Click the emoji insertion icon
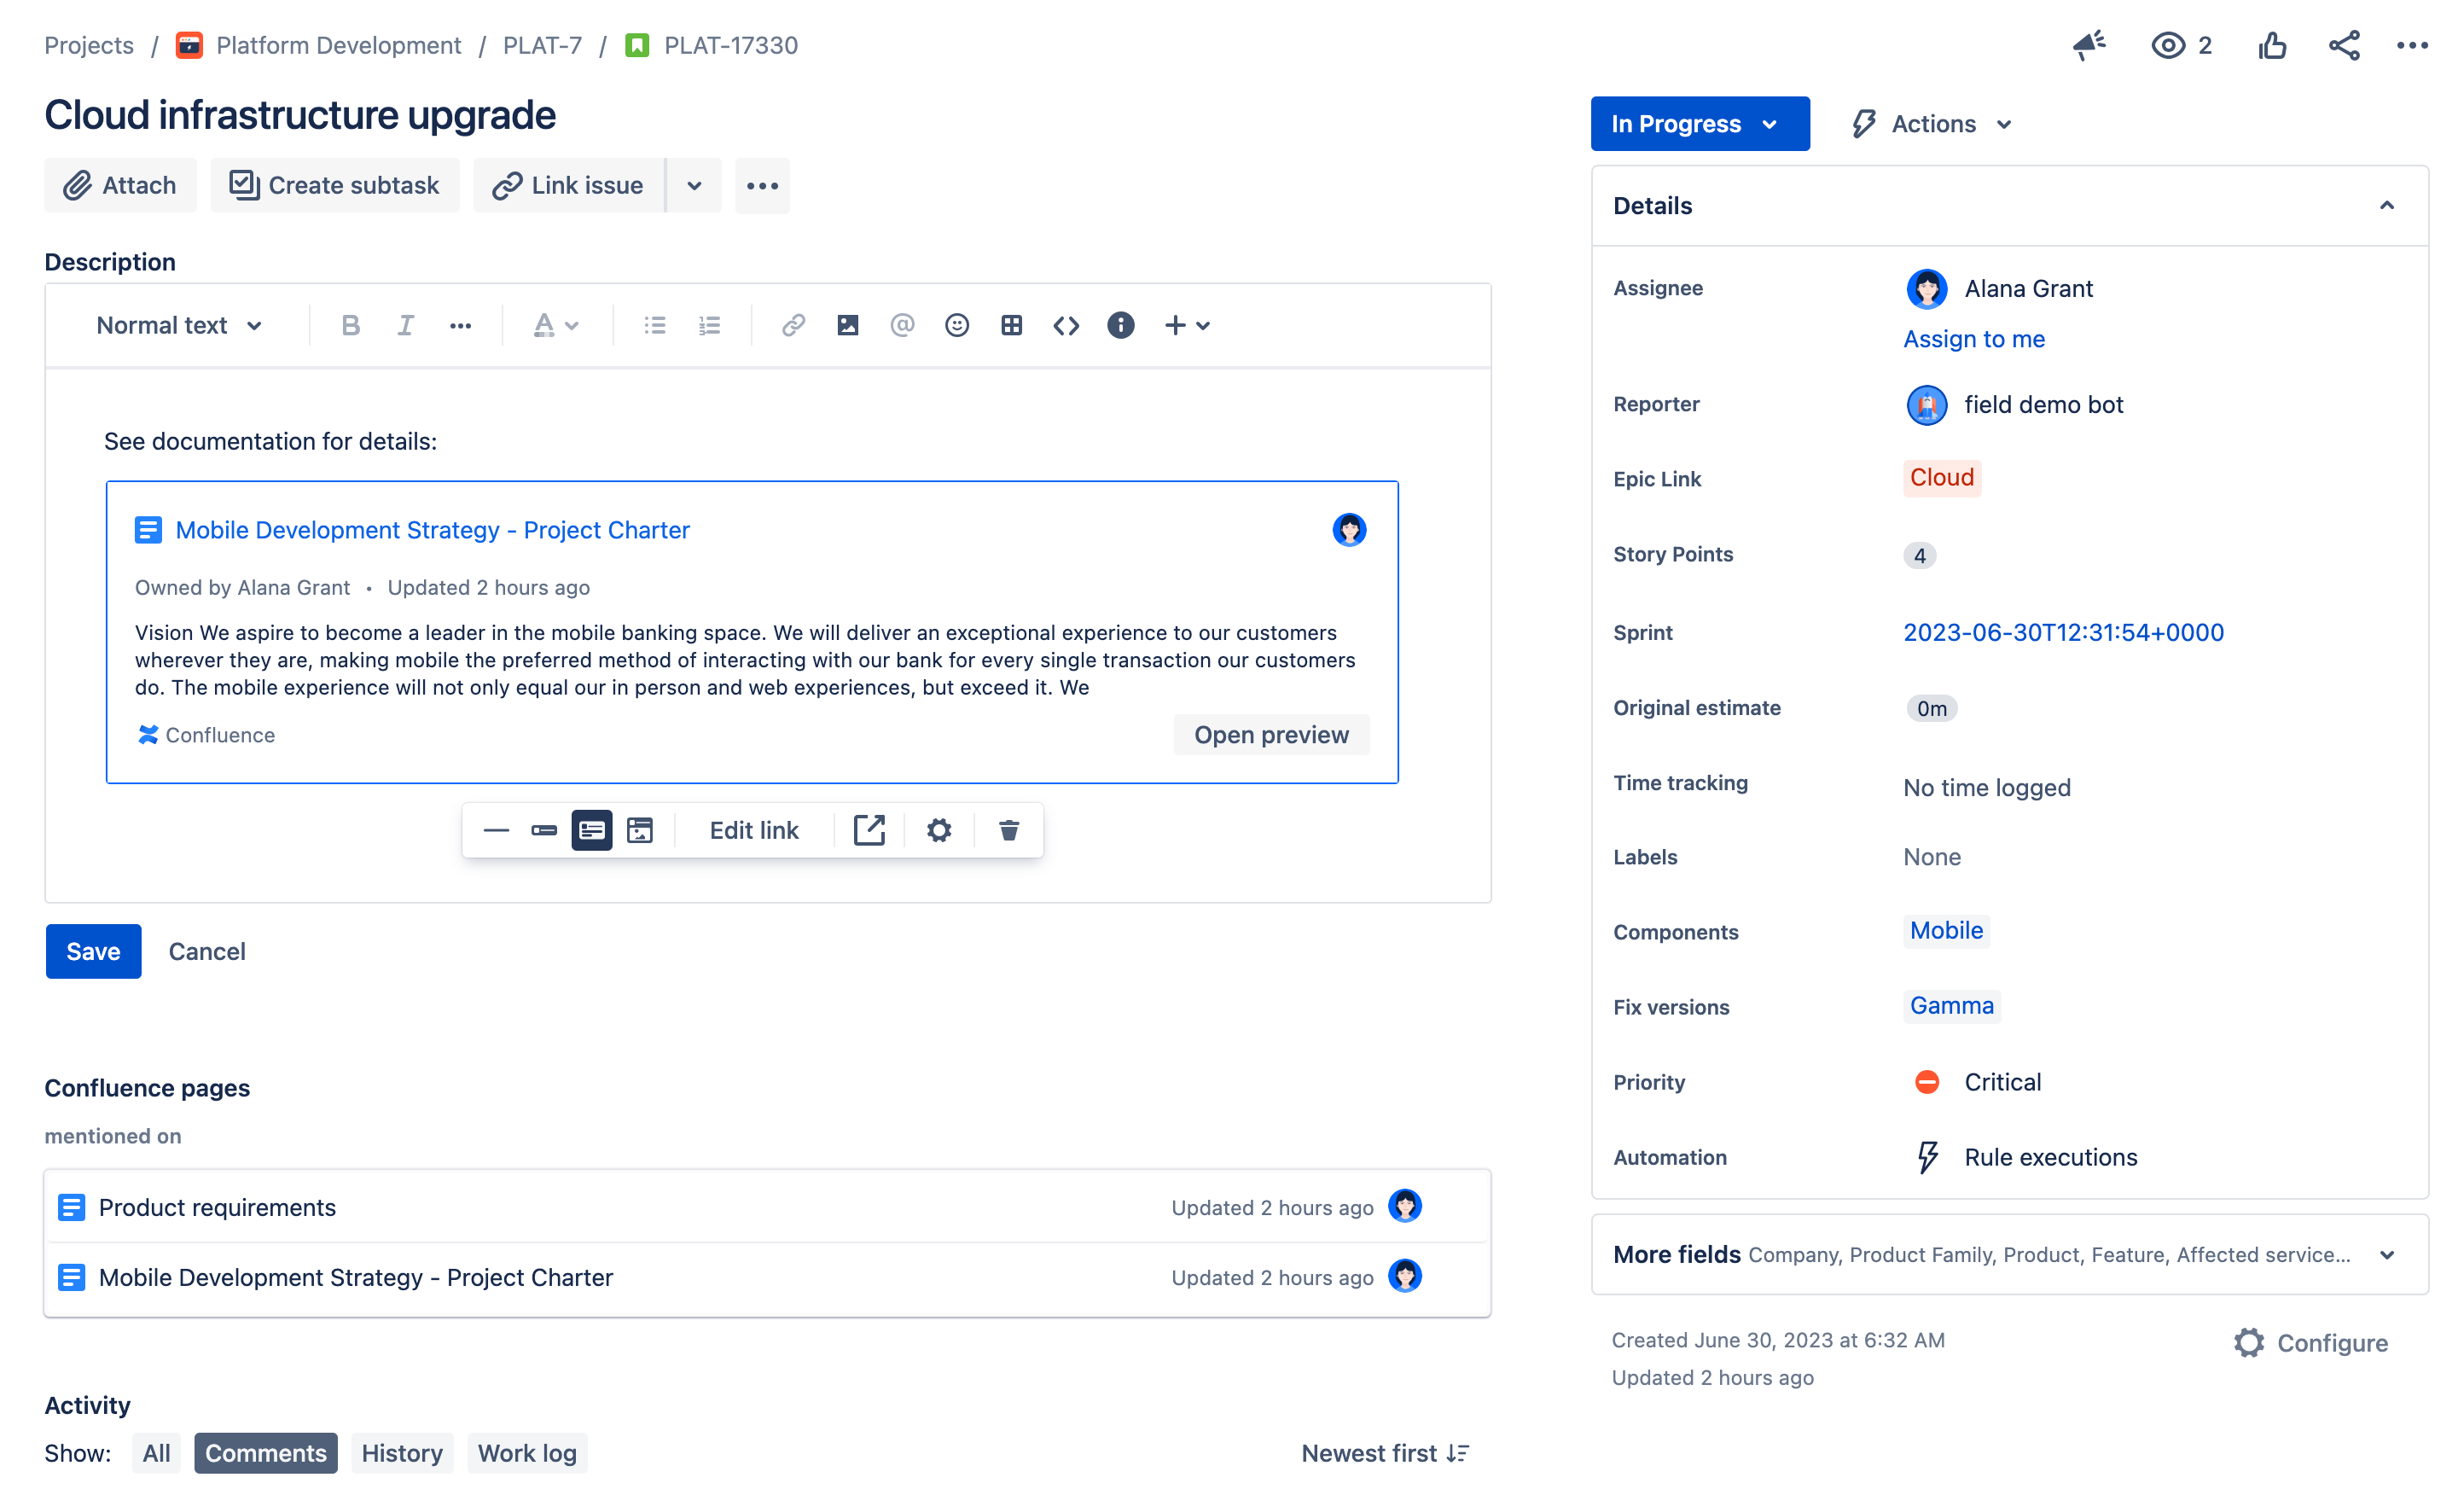Image resolution: width=2464 pixels, height=1495 pixels. tap(956, 326)
